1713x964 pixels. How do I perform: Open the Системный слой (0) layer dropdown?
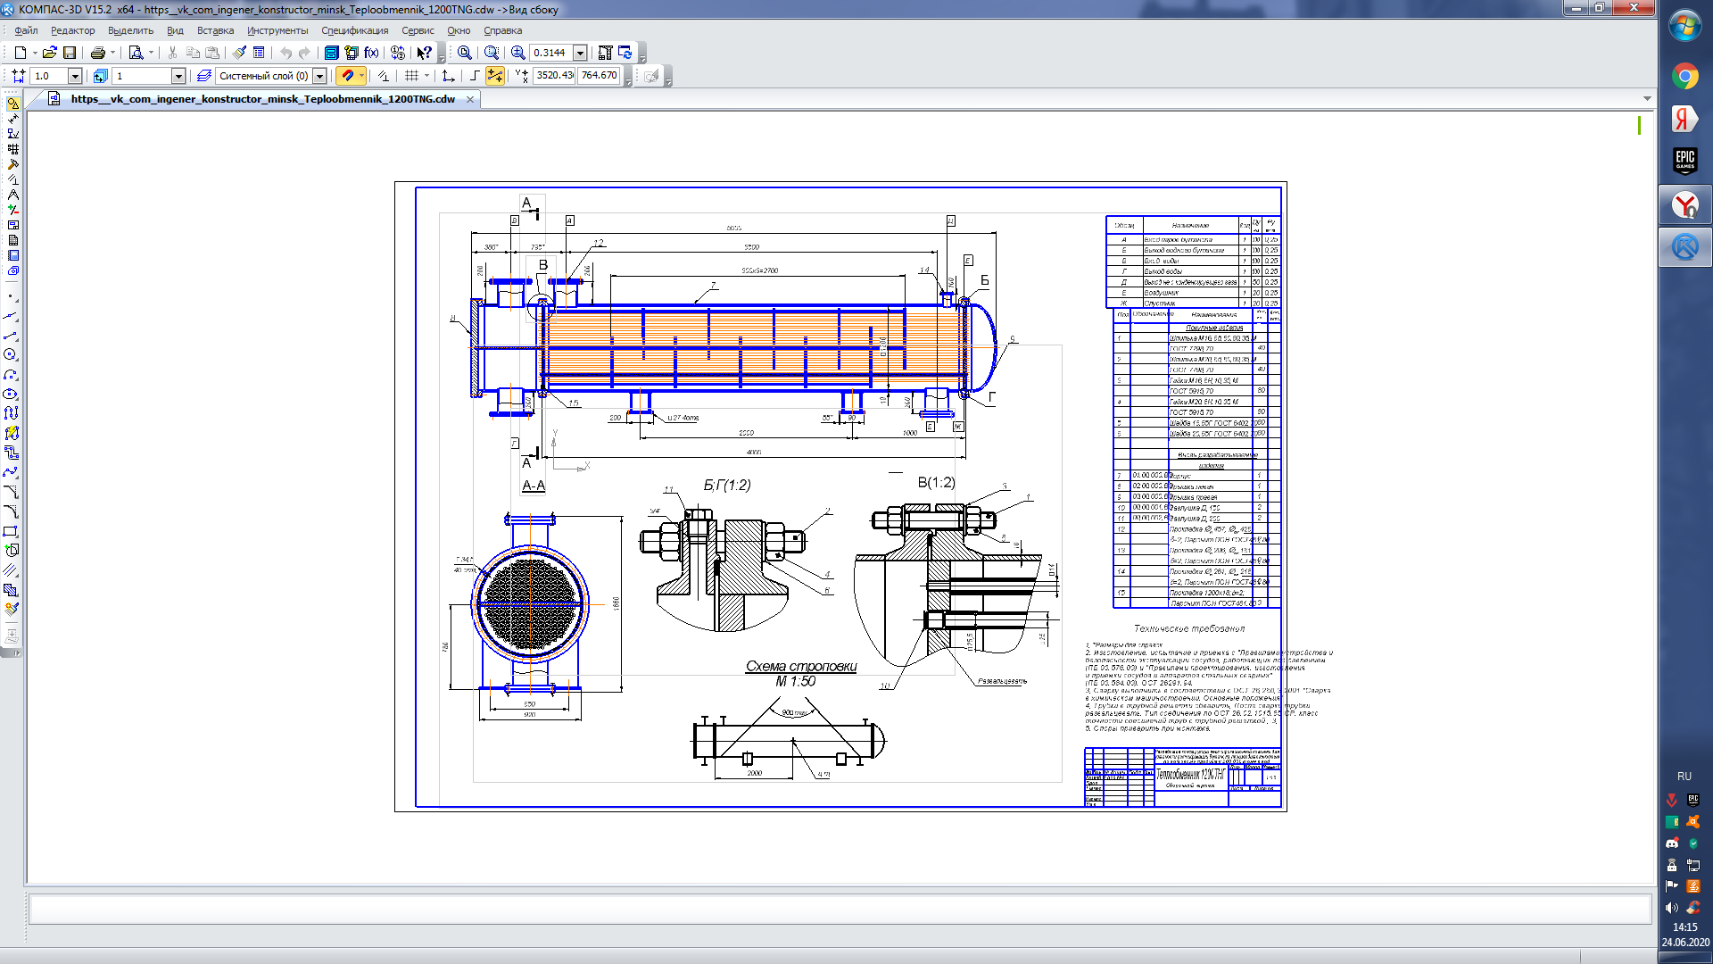[x=319, y=76]
